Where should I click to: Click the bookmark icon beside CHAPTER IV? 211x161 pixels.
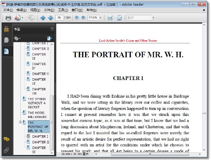(x=28, y=64)
